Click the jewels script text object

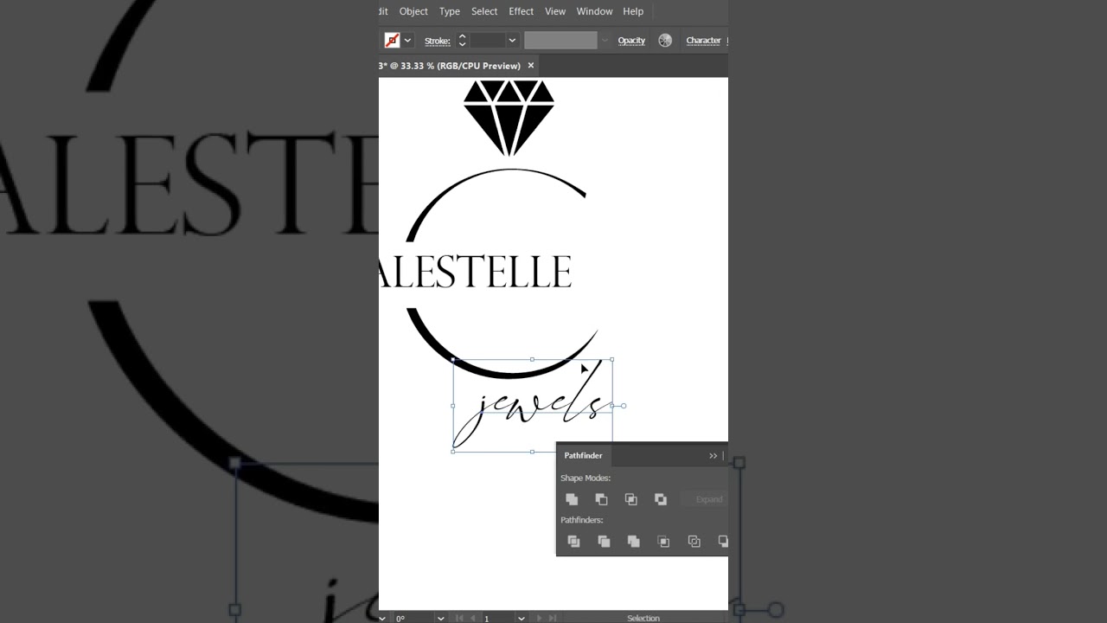pos(533,405)
